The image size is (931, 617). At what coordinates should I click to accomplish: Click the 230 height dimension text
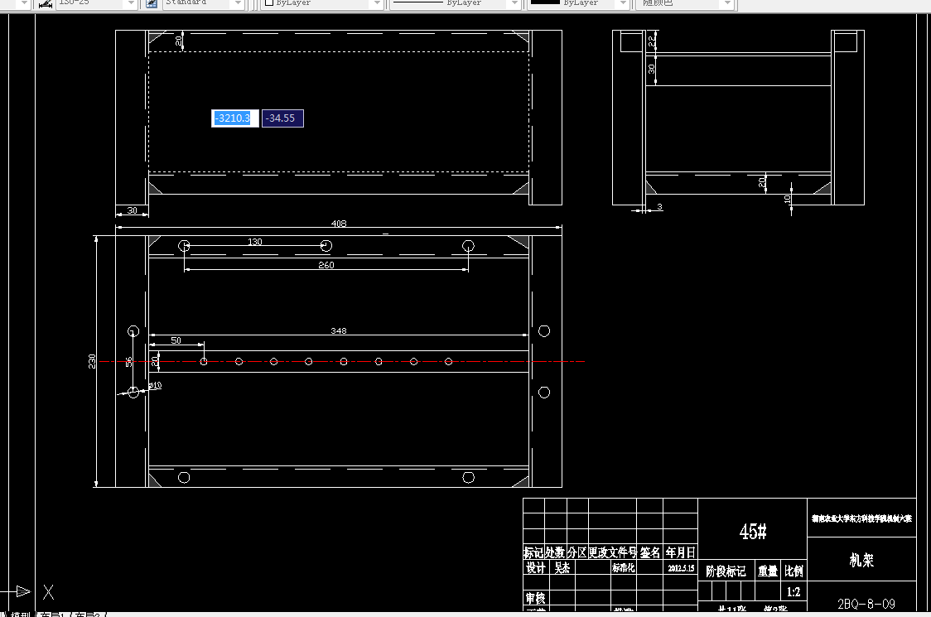pyautogui.click(x=92, y=361)
